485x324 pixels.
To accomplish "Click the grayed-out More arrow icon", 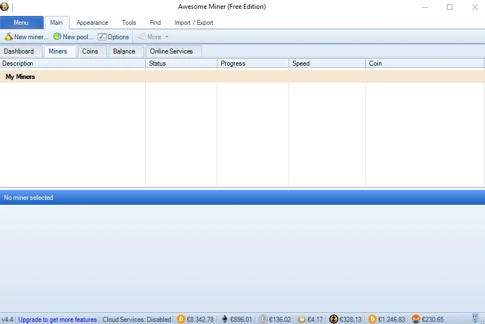I will point(142,36).
